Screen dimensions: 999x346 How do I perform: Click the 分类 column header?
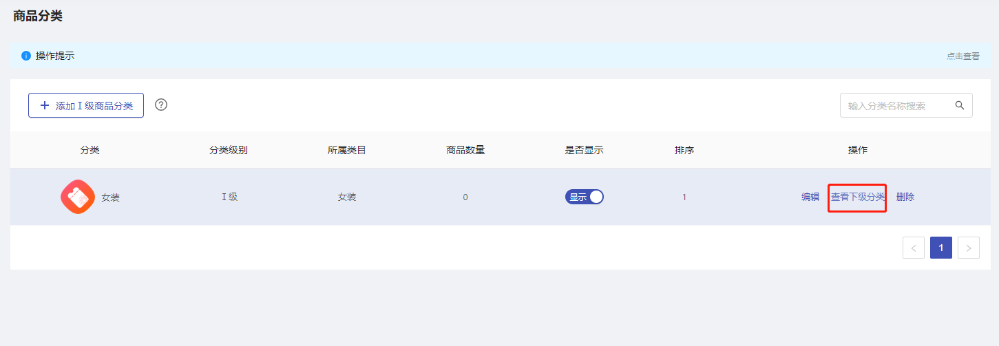tap(90, 150)
